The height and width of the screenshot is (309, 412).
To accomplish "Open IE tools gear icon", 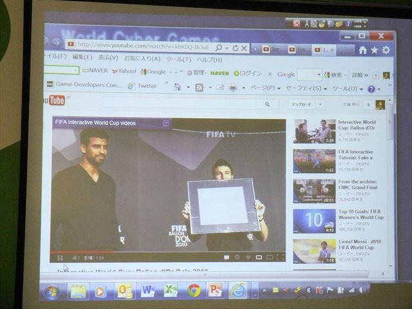I will (x=386, y=50).
